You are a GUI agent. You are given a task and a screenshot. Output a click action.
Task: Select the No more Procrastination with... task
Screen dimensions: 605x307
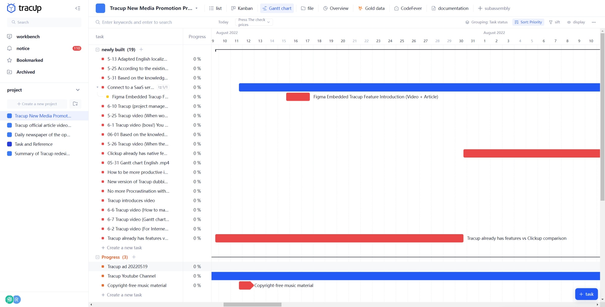point(138,191)
